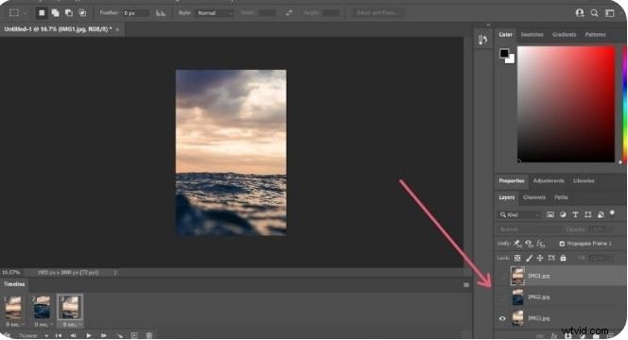Screen dimensions: 628x340
Task: Open the layer Kind filter dropdown
Action: (x=520, y=214)
